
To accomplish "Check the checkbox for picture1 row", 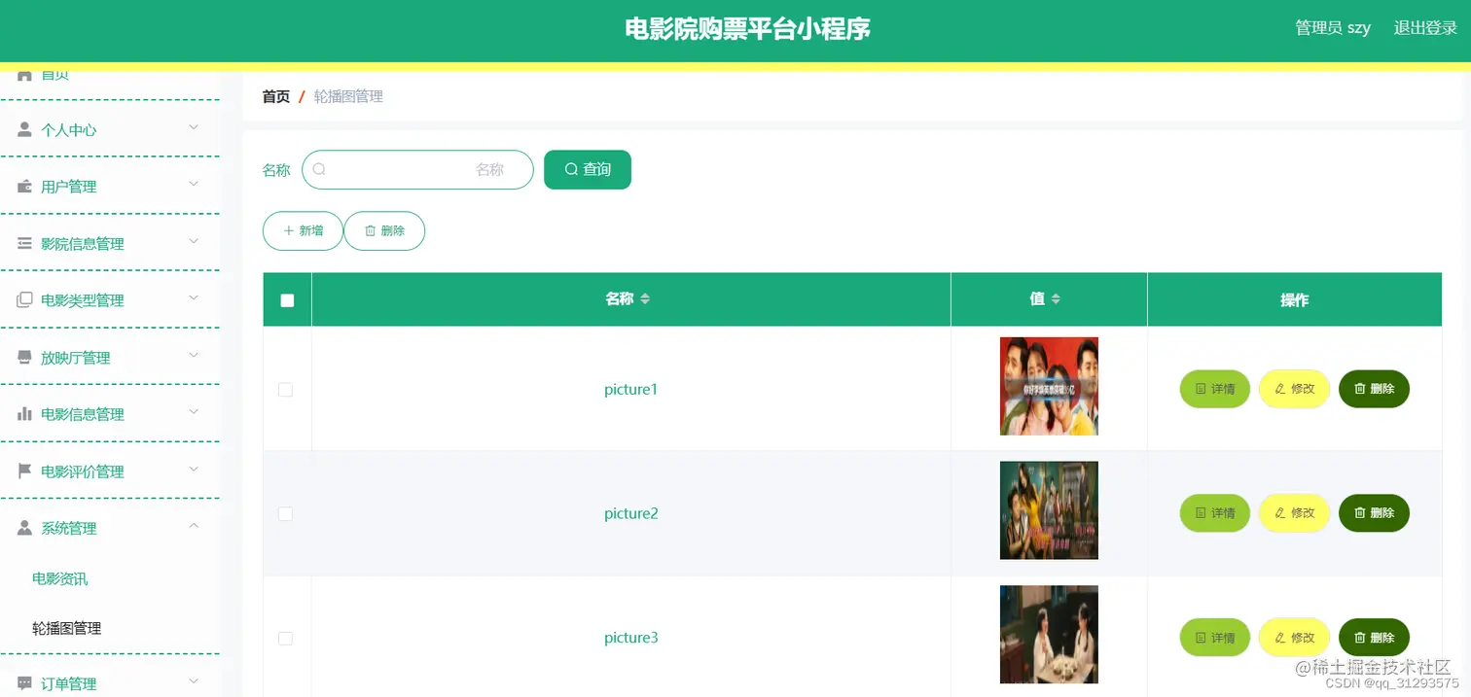I will 285,389.
